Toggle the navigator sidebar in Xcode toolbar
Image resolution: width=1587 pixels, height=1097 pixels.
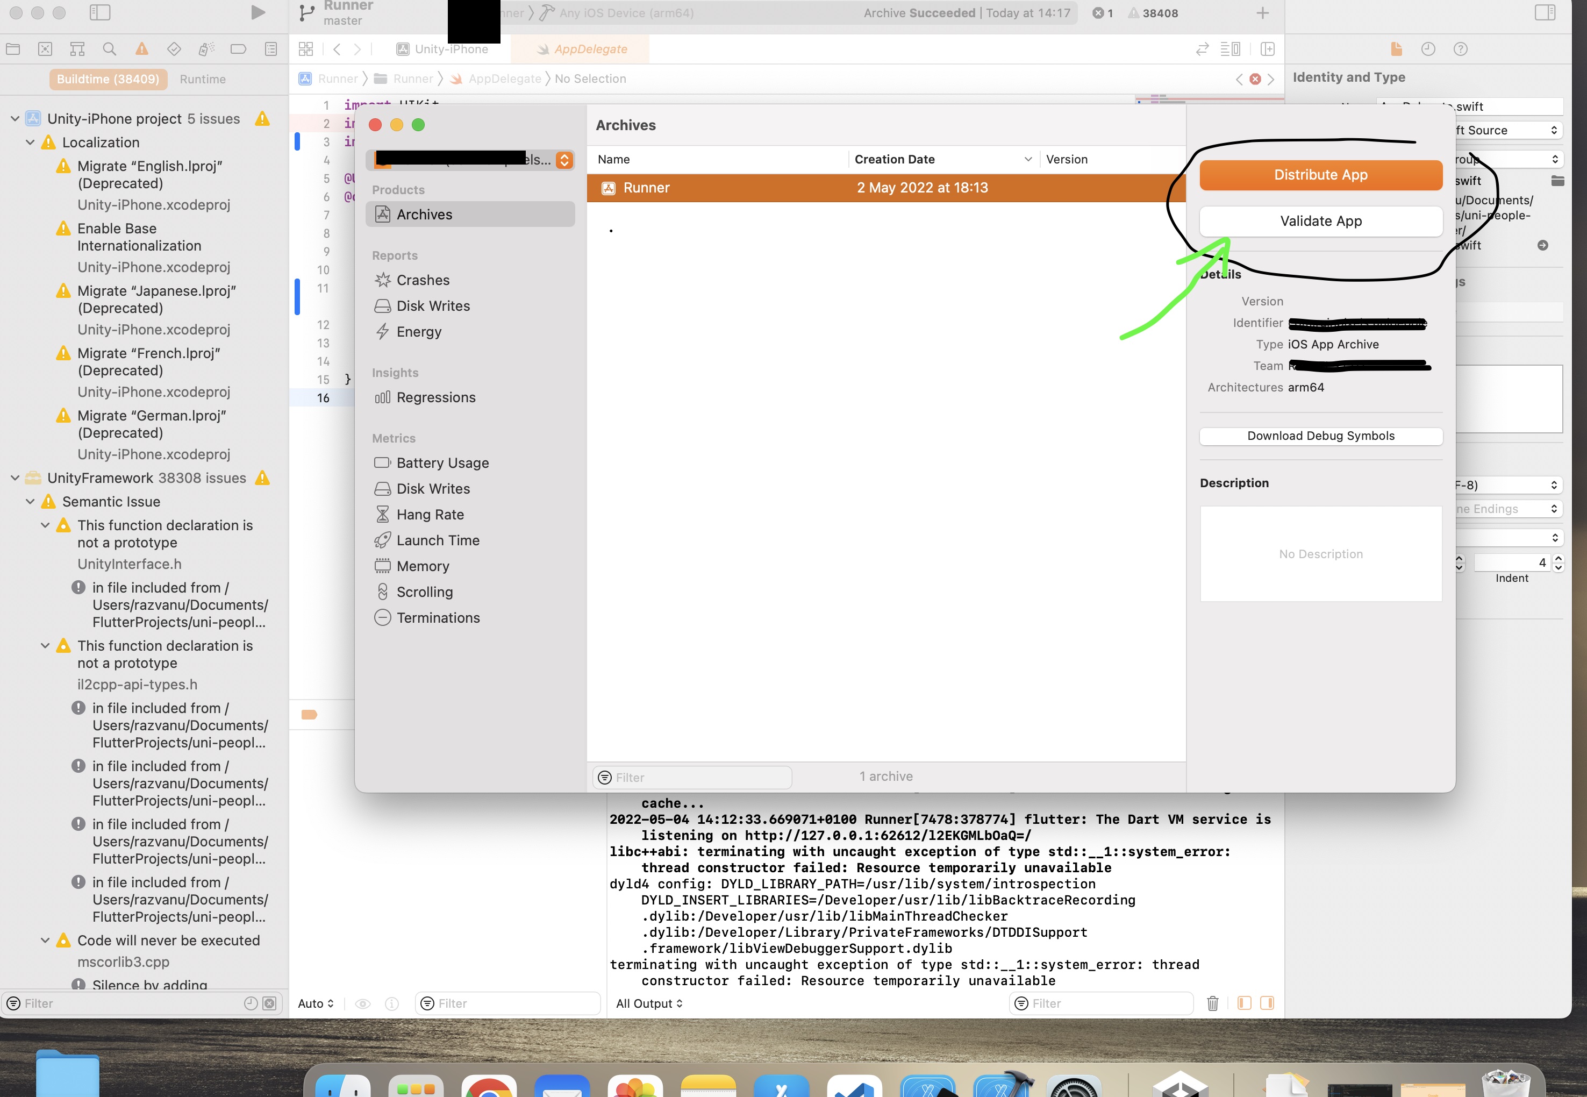[99, 12]
